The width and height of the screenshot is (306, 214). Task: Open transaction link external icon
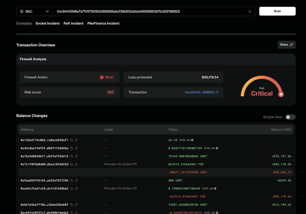coord(217,92)
